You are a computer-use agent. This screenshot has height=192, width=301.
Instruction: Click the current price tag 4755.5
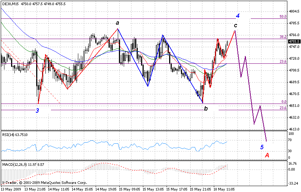pos(294,42)
